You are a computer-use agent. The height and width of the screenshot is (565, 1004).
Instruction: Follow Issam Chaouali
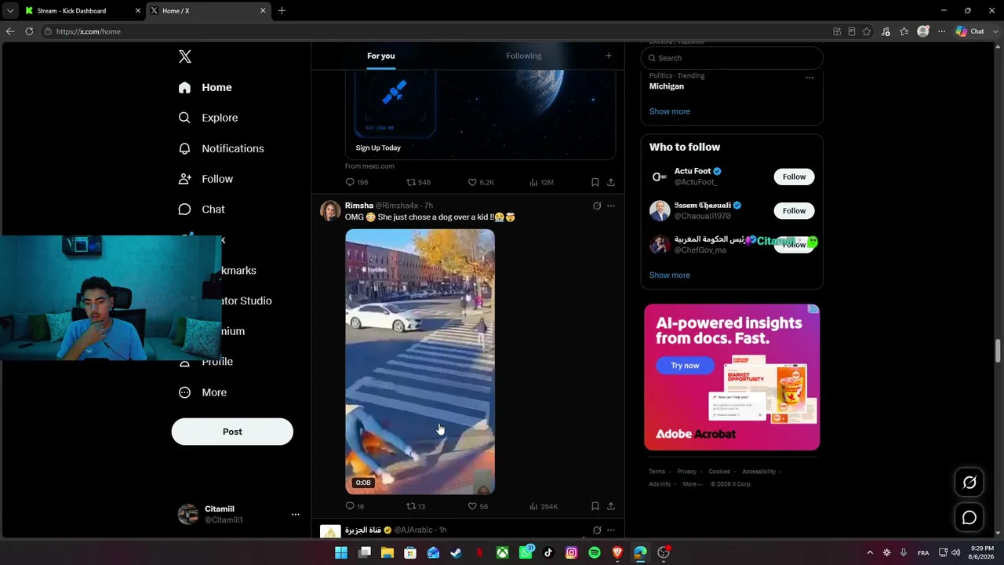pyautogui.click(x=794, y=210)
